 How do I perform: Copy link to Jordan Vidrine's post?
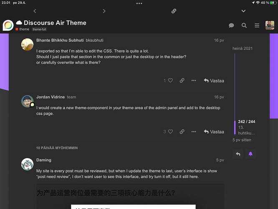[x=182, y=132]
